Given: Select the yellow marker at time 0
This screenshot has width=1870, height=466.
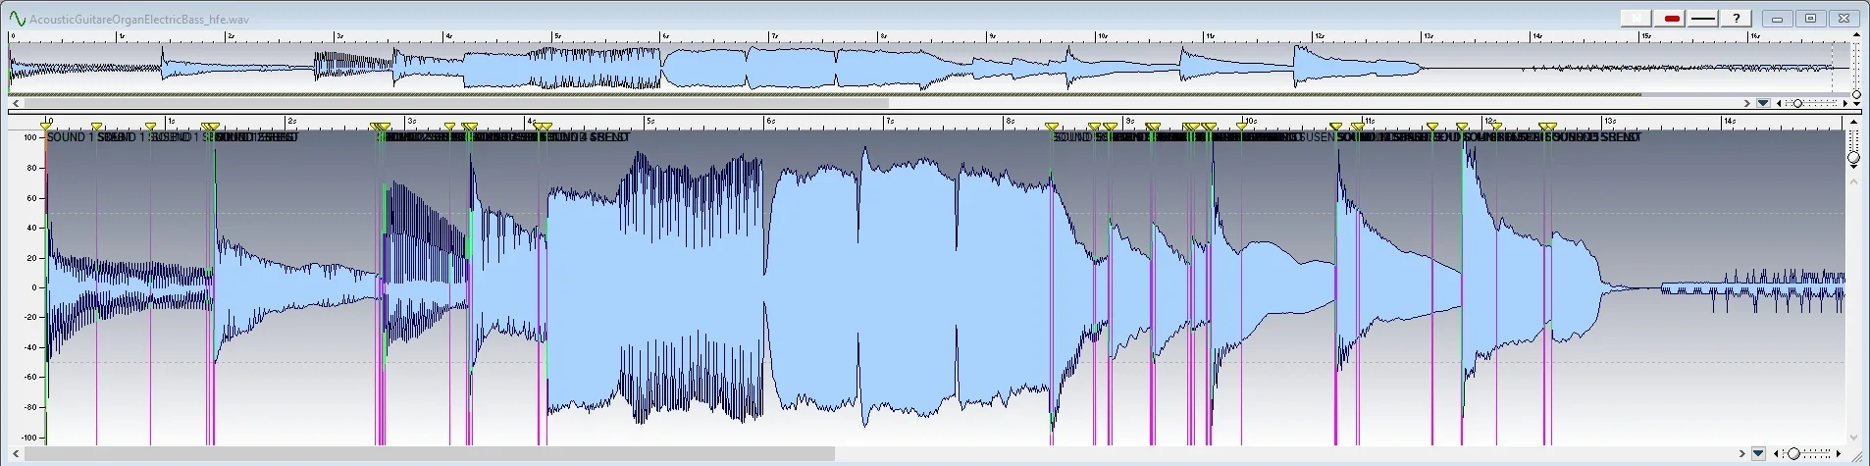Looking at the screenshot, I should point(45,127).
